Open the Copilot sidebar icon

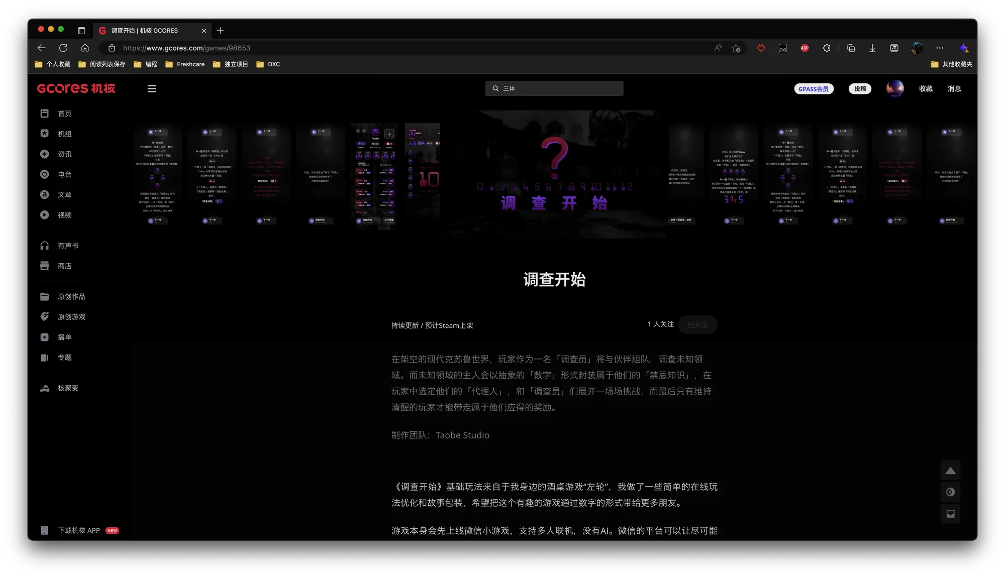(x=963, y=48)
